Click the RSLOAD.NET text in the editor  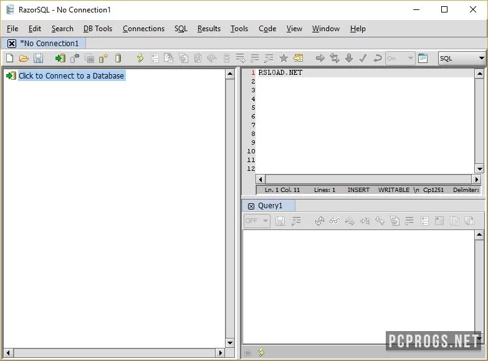(280, 72)
